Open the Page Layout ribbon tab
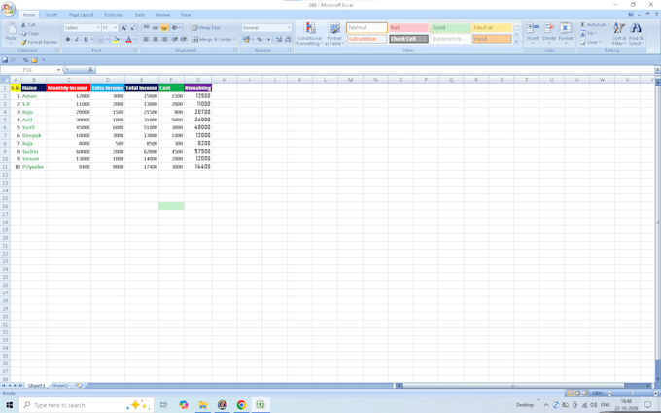 [82, 15]
